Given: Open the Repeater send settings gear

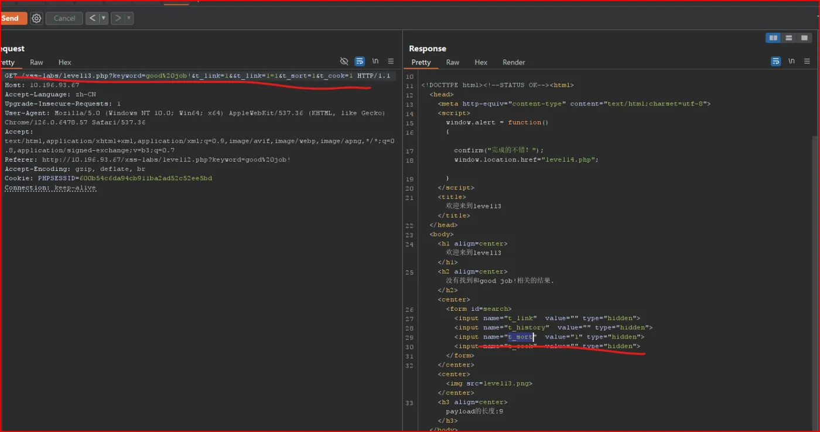Looking at the screenshot, I should 36,18.
